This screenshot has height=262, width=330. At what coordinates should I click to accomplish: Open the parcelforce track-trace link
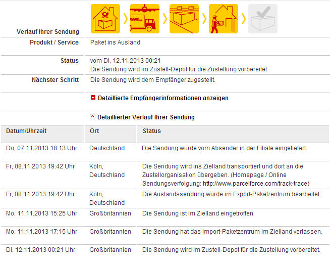(255, 184)
